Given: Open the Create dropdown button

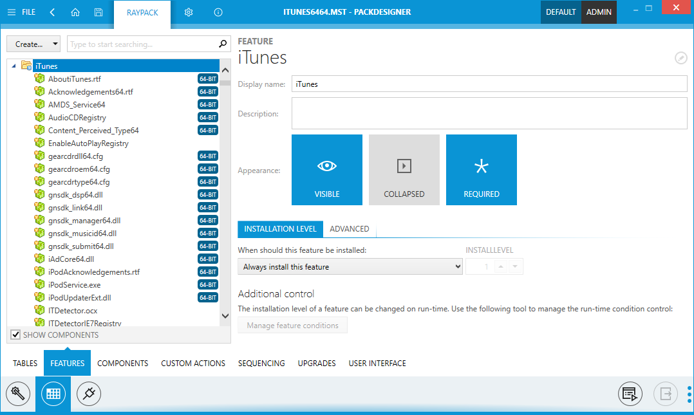Looking at the screenshot, I should point(33,44).
